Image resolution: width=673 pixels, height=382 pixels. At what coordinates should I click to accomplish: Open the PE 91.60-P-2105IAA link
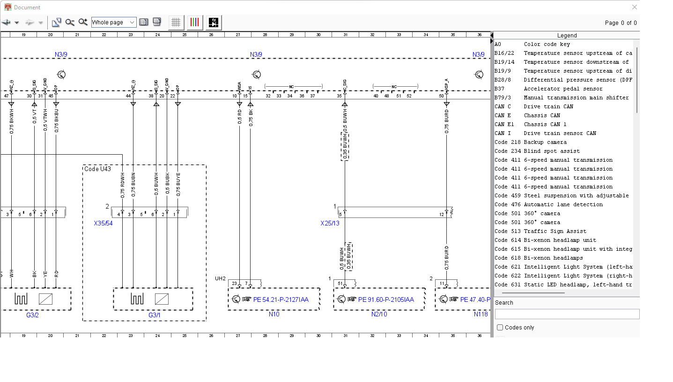[x=385, y=300]
